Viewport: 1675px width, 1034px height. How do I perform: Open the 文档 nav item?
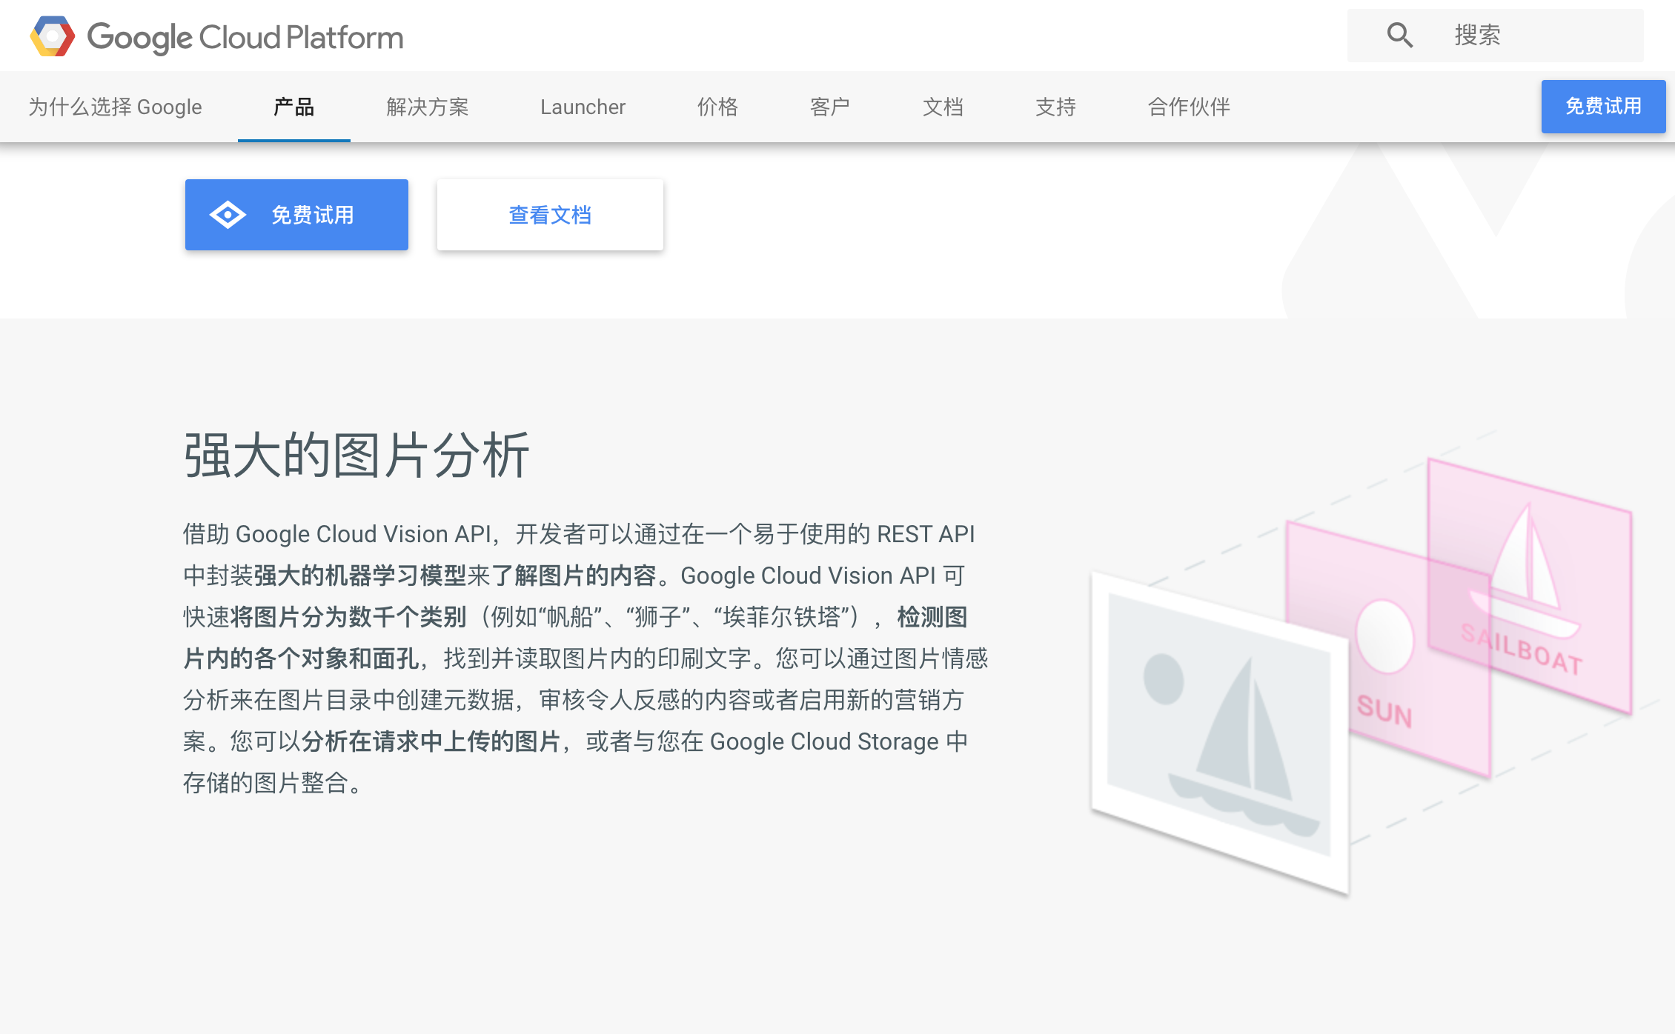click(x=943, y=107)
